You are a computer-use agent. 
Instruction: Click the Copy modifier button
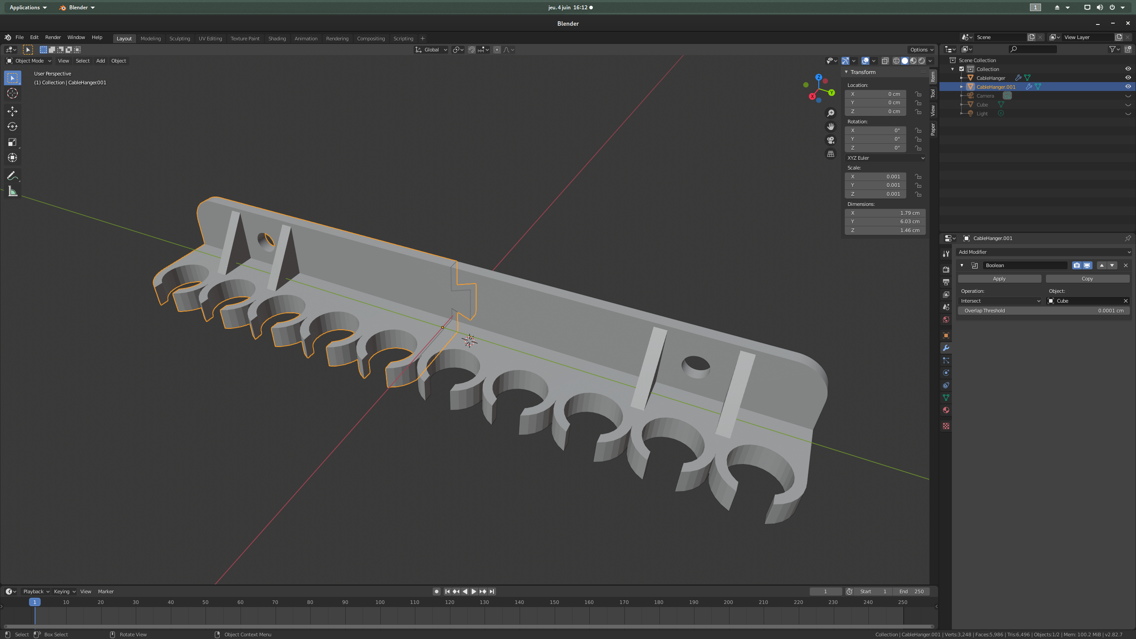click(x=1087, y=279)
